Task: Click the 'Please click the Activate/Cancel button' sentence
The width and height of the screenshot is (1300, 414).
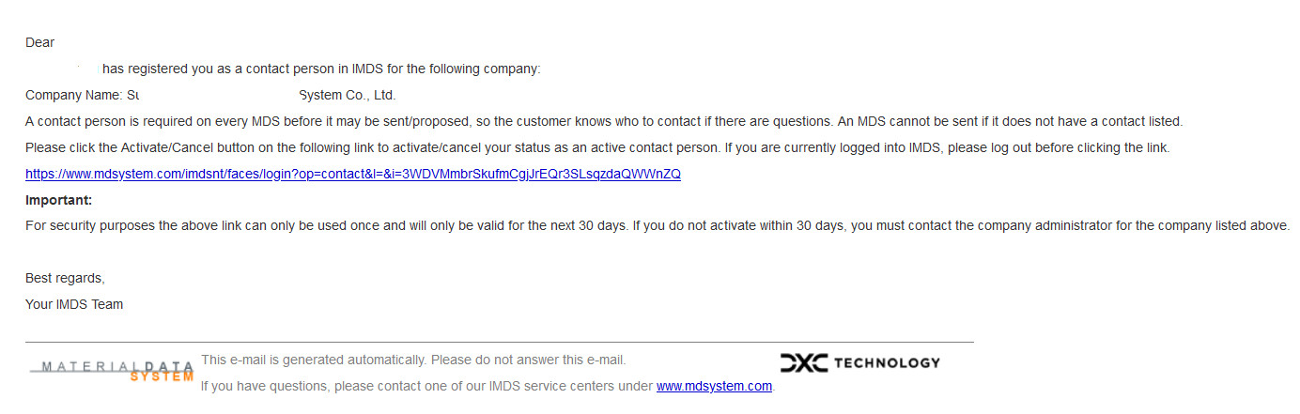Action: tap(597, 147)
